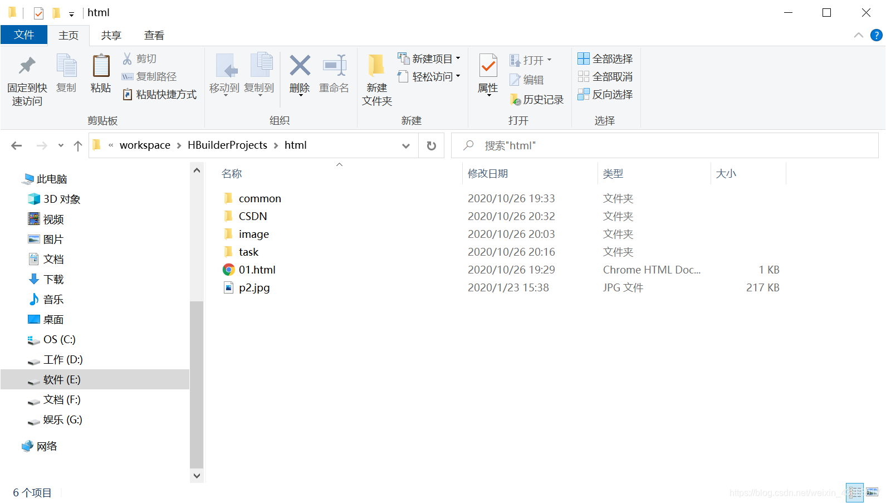This screenshot has width=886, height=503.
Task: Click the Edit ribbon button
Action: pyautogui.click(x=526, y=80)
